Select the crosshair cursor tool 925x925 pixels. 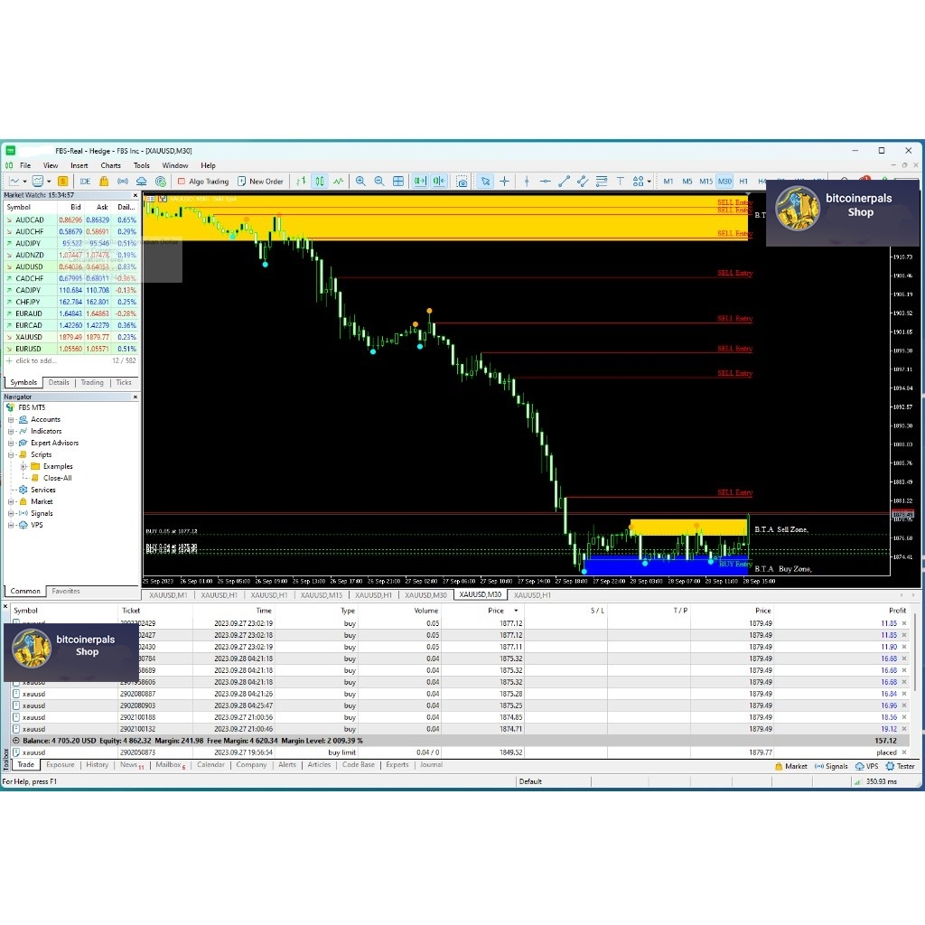504,182
